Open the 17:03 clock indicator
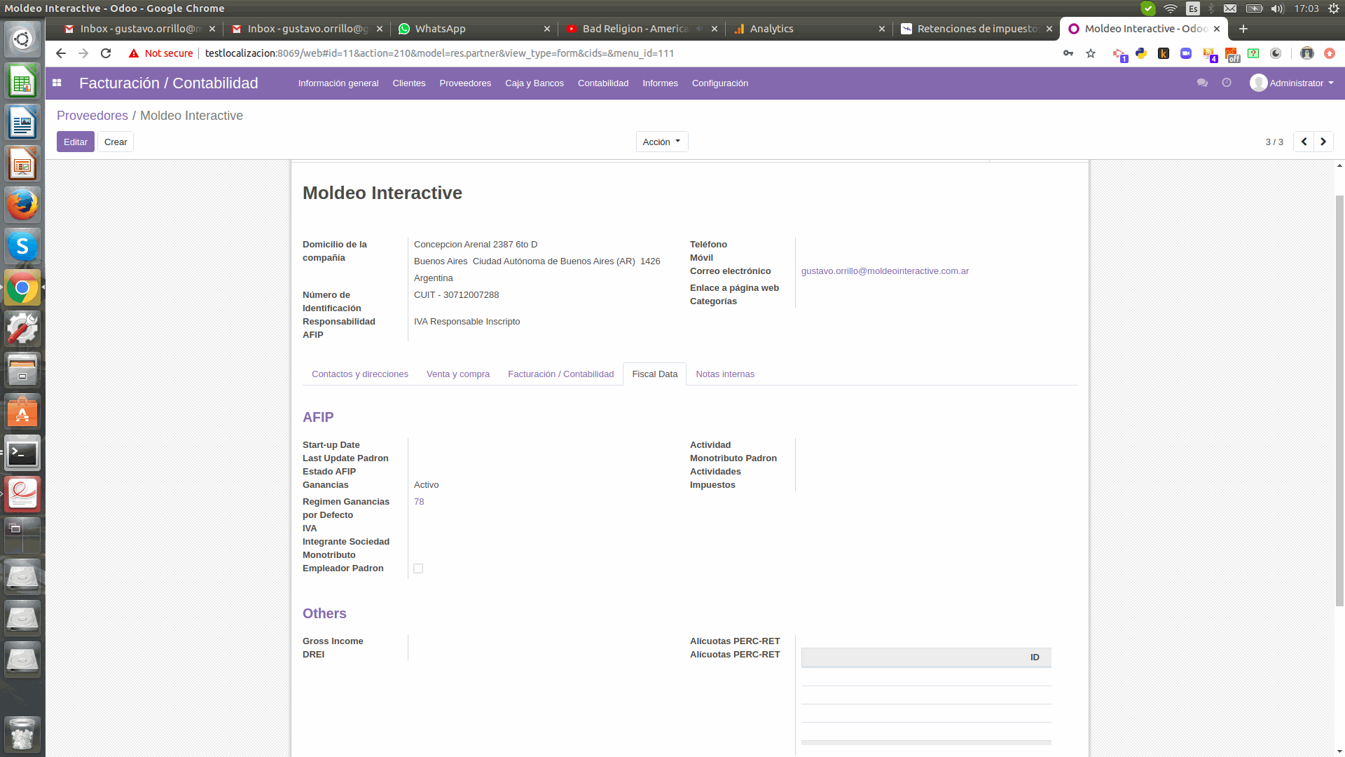 coord(1306,8)
